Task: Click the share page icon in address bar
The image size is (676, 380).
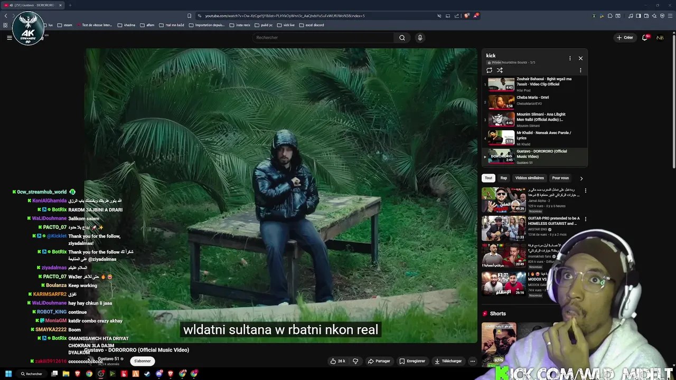Action: (457, 16)
